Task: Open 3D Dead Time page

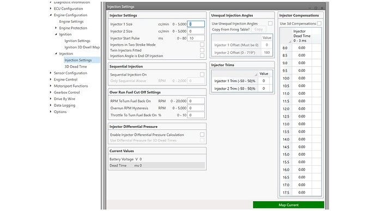Action: coord(76,67)
